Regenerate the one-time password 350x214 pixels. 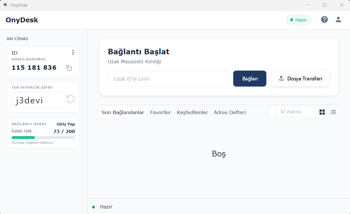(70, 100)
